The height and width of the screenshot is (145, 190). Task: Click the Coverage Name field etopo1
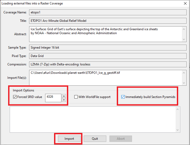click(108, 12)
